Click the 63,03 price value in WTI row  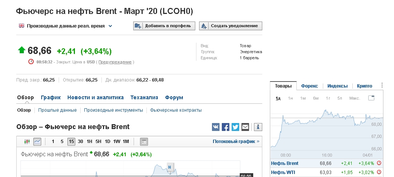pyautogui.click(x=325, y=172)
